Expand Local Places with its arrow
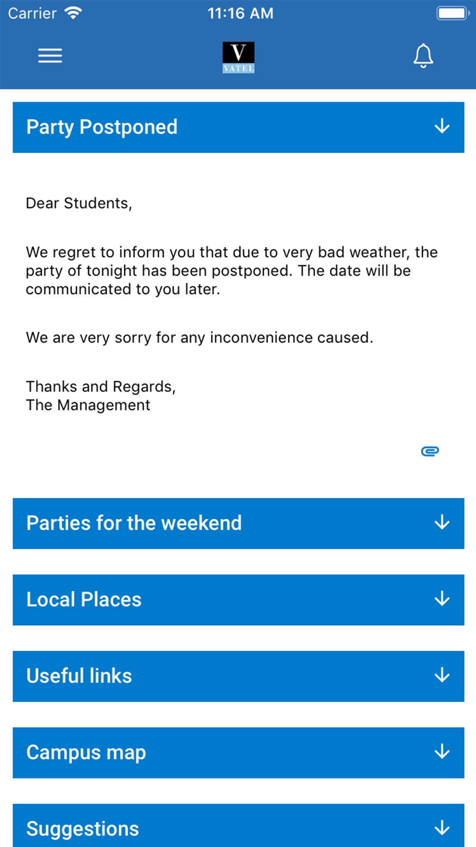The height and width of the screenshot is (847, 476). tap(442, 599)
